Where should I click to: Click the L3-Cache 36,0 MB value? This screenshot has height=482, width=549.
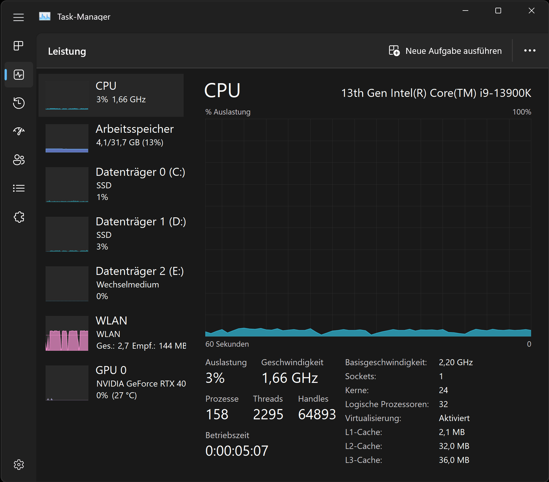click(x=454, y=460)
